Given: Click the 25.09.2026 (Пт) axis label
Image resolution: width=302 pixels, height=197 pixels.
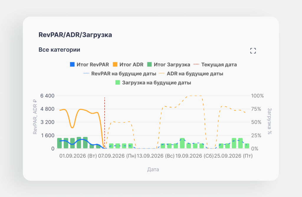Looking at the screenshot, I should pyautogui.click(x=233, y=156).
